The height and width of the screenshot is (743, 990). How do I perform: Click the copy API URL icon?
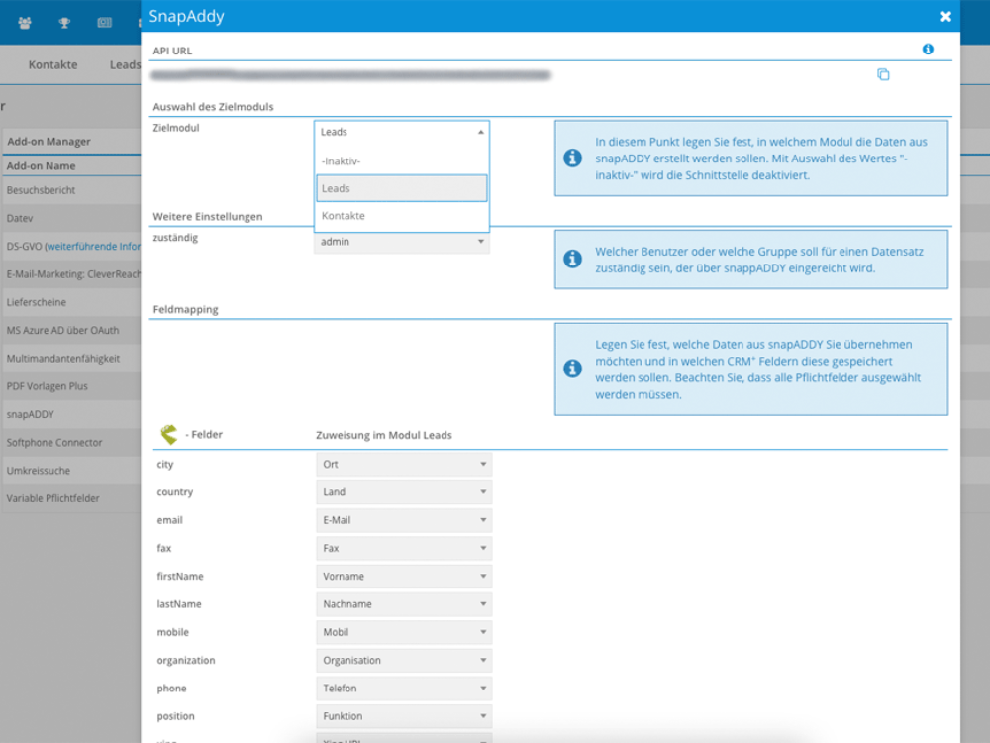coord(883,74)
